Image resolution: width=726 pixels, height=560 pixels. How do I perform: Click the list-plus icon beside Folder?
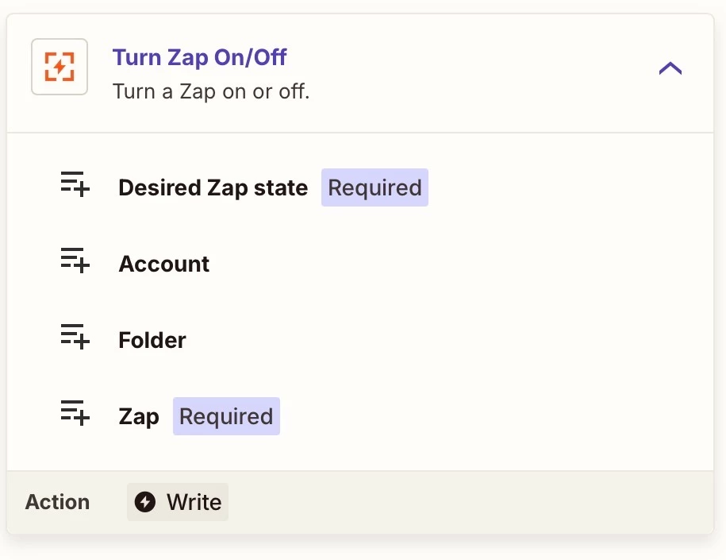pyautogui.click(x=75, y=338)
